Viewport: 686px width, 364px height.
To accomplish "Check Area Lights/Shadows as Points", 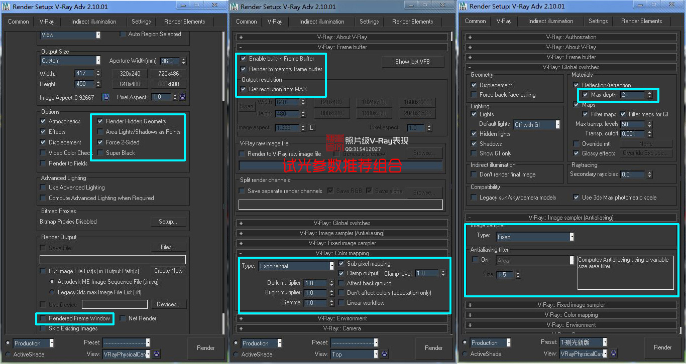I will (100, 131).
